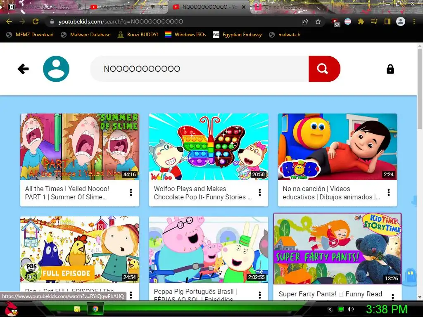This screenshot has width=423, height=317.
Task: Play the No no canción Bob video
Action: tap(337, 147)
